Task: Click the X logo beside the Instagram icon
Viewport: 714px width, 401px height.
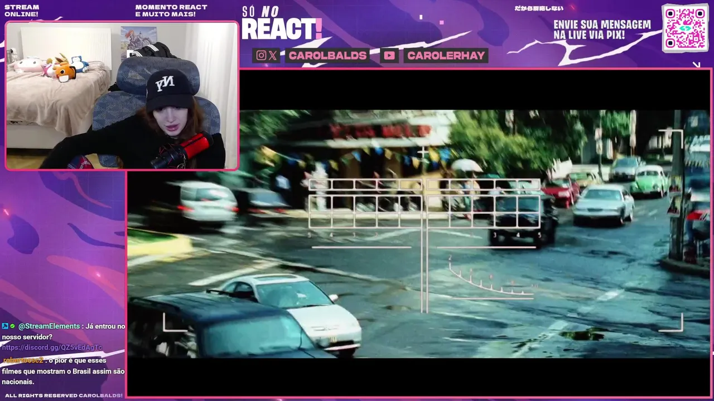Action: point(272,55)
